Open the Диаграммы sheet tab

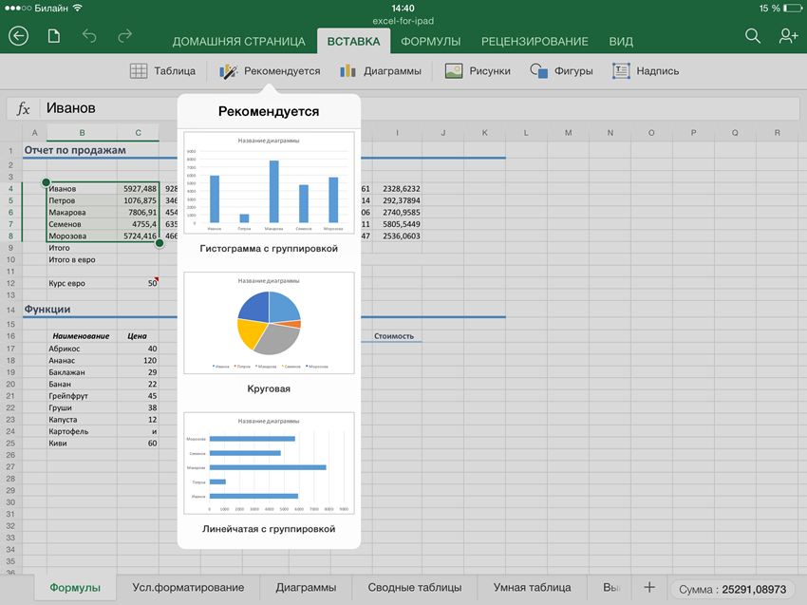click(x=307, y=588)
